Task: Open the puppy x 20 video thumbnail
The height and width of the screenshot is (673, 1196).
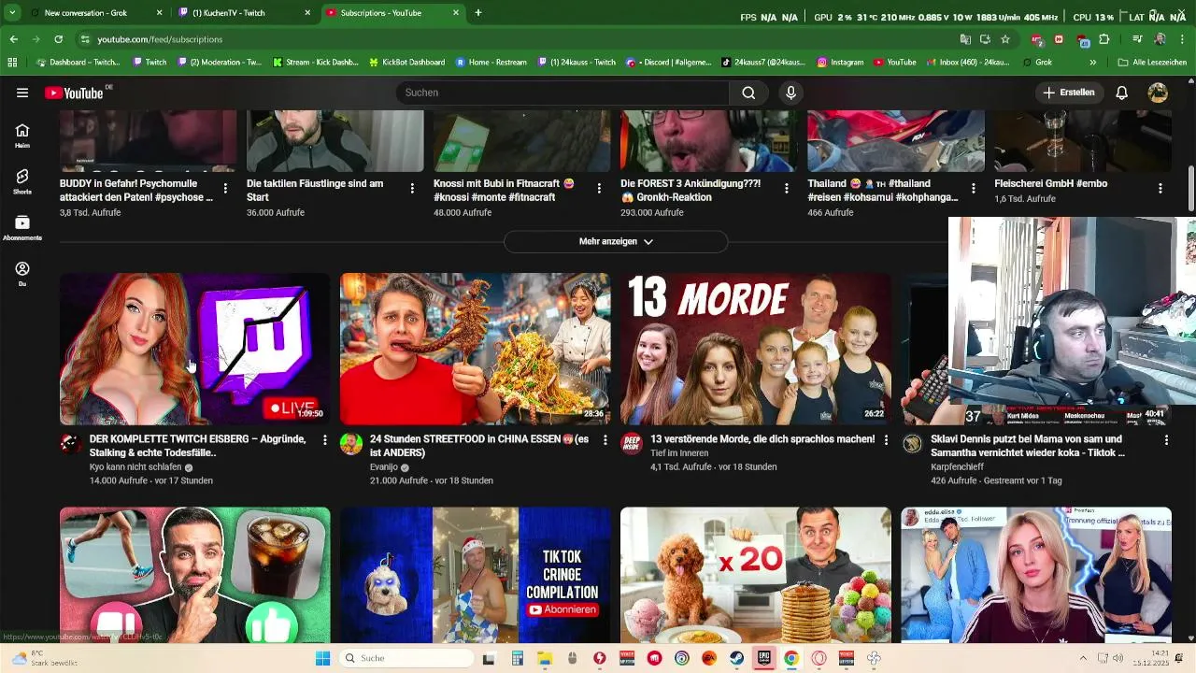Action: pyautogui.click(x=755, y=575)
